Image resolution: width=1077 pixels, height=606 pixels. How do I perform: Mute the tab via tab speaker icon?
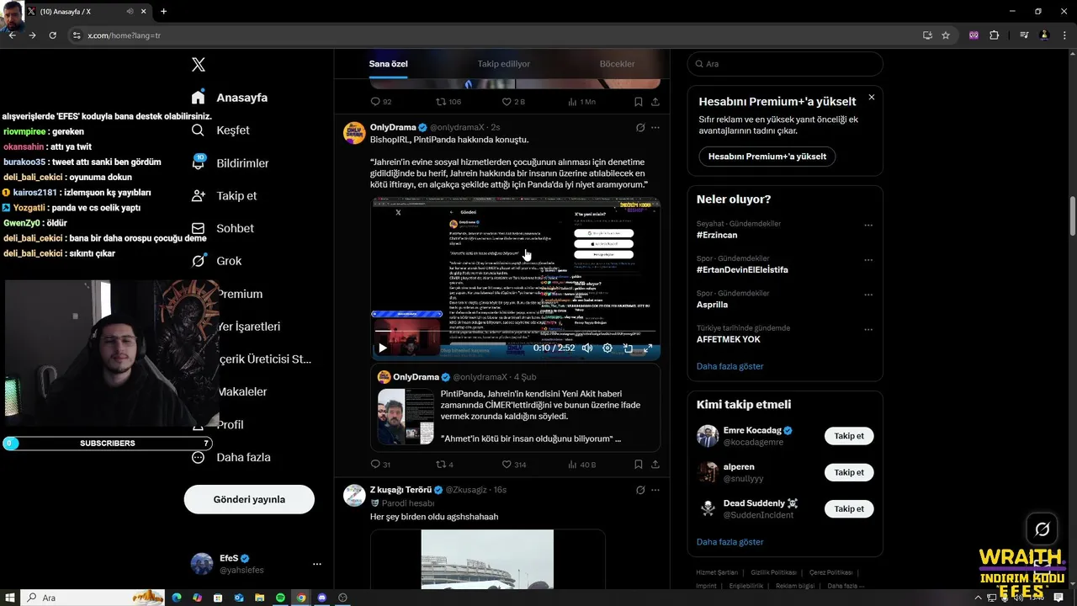pyautogui.click(x=130, y=12)
